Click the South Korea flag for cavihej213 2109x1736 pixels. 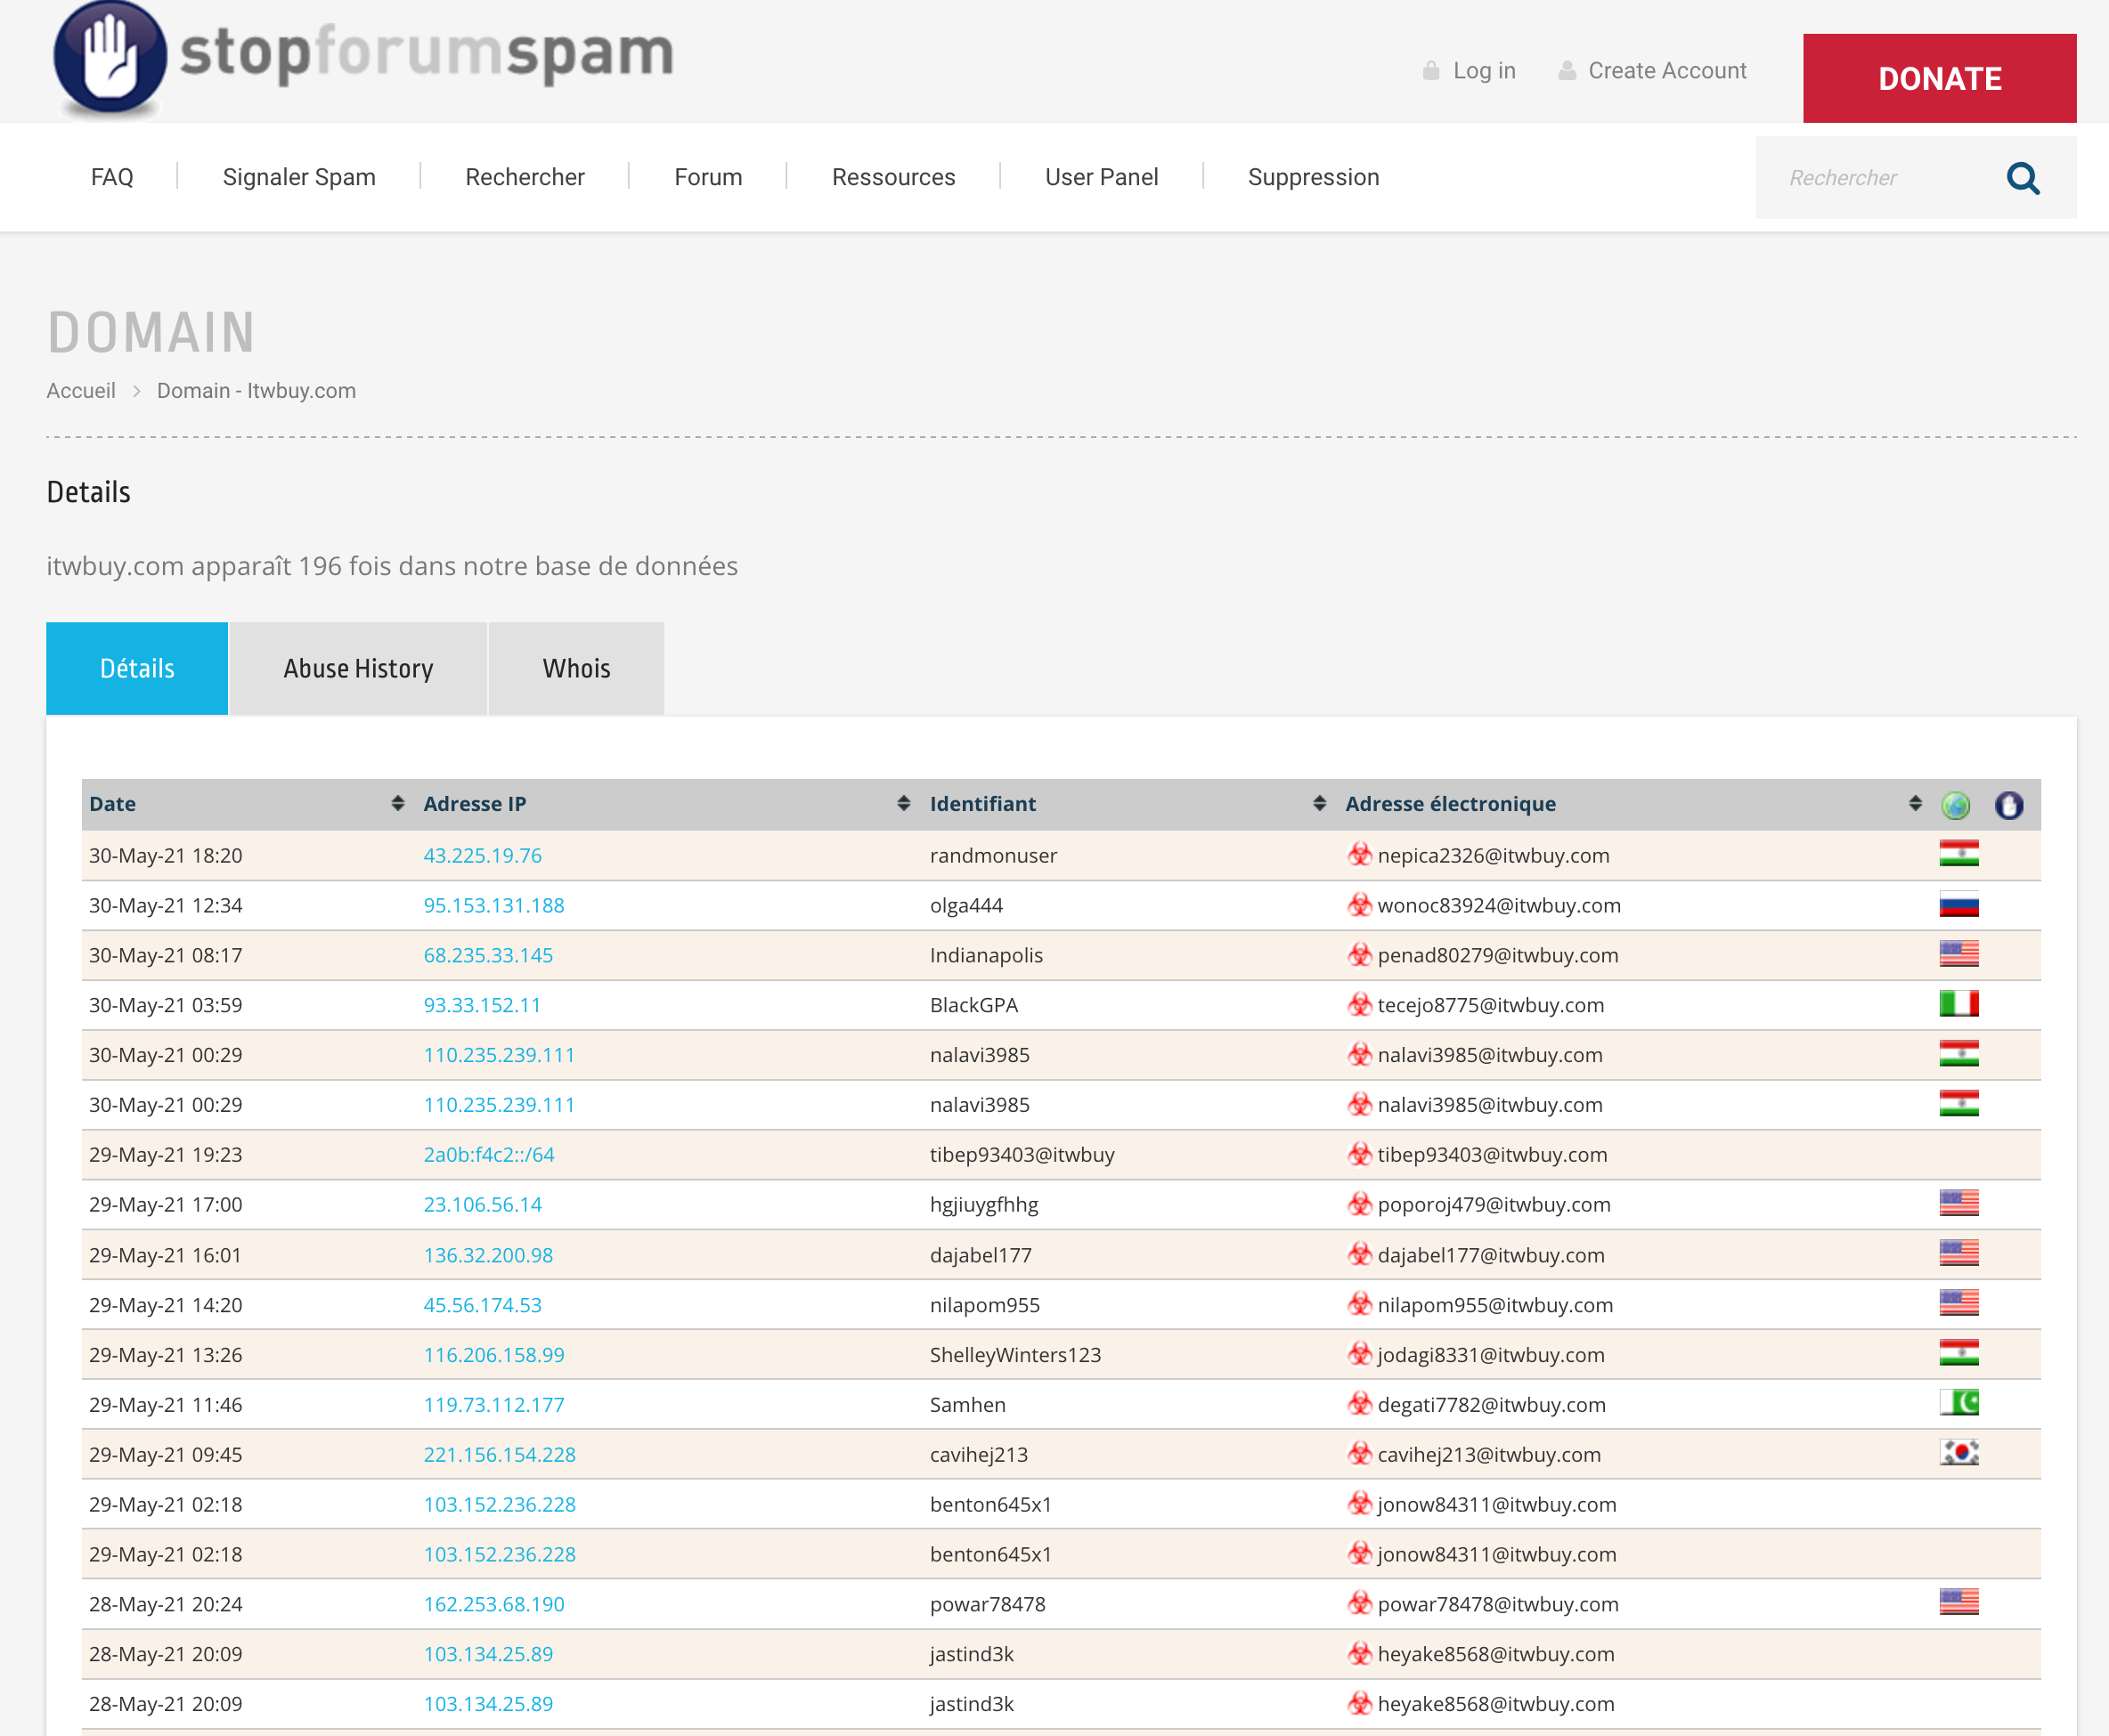[x=1958, y=1453]
